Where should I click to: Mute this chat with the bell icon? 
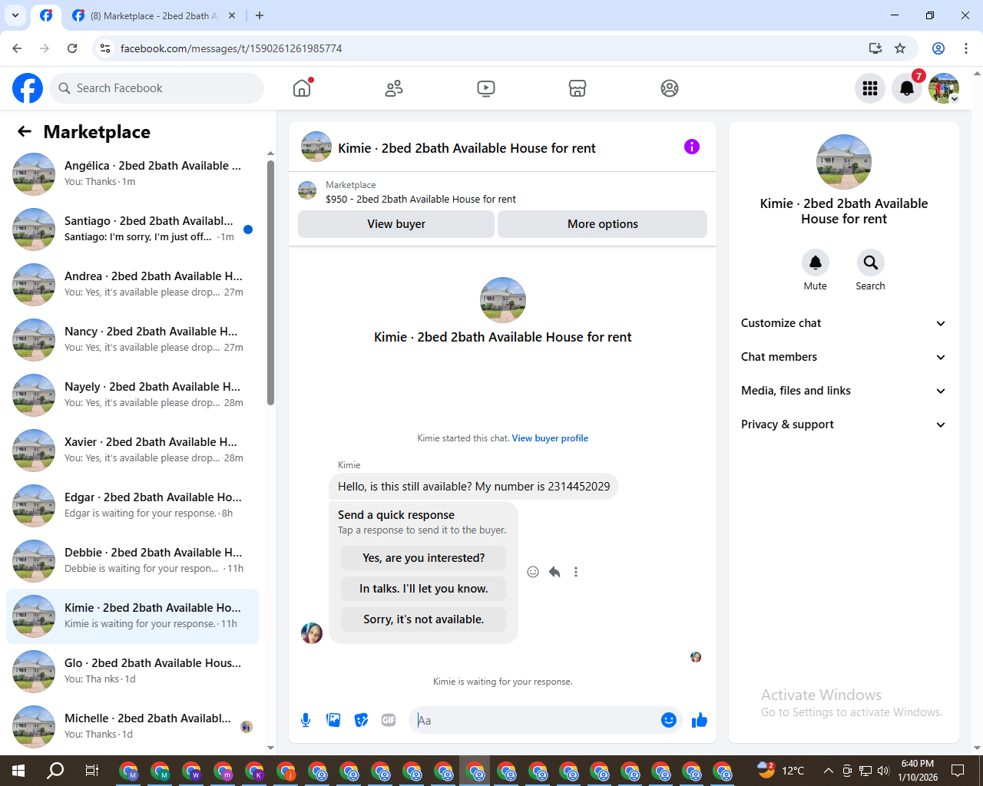(x=816, y=263)
